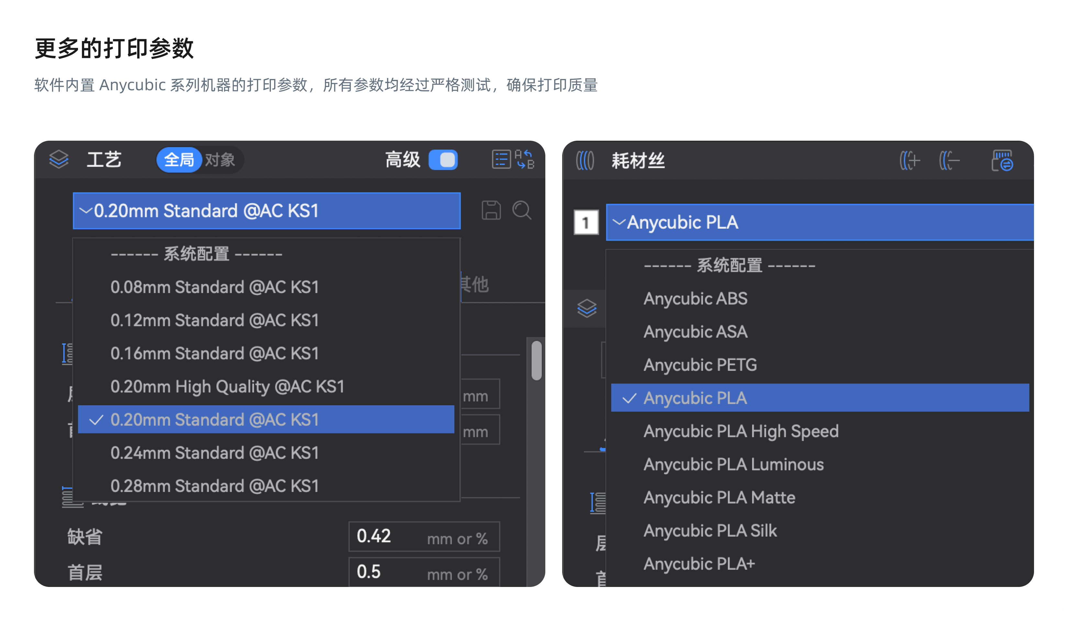Image resolution: width=1068 pixels, height=618 pixels.
Task: Remove a filament with the minus icon
Action: point(949,160)
